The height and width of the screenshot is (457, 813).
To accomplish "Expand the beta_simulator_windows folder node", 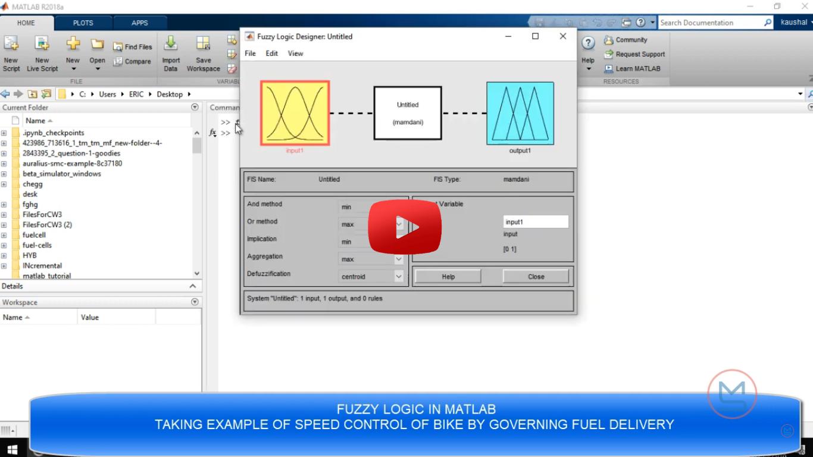I will point(4,174).
